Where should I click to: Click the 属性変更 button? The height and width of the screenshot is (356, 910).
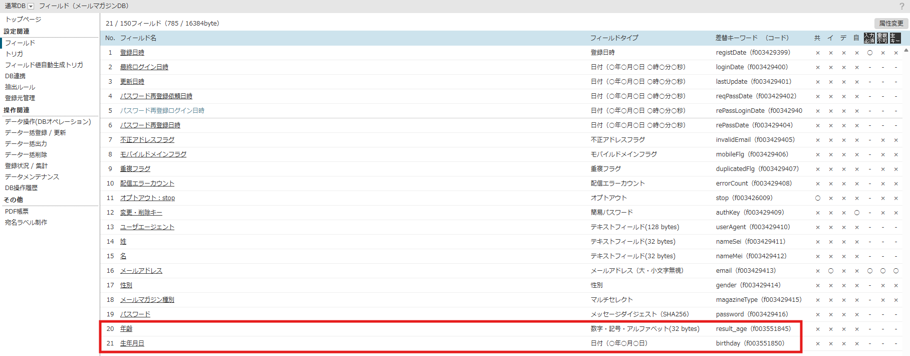coord(891,24)
